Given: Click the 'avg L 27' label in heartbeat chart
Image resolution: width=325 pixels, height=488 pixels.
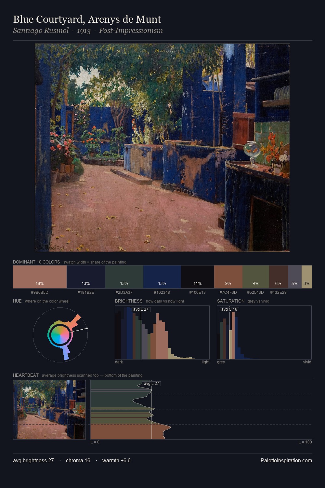Looking at the screenshot, I should pos(151,384).
